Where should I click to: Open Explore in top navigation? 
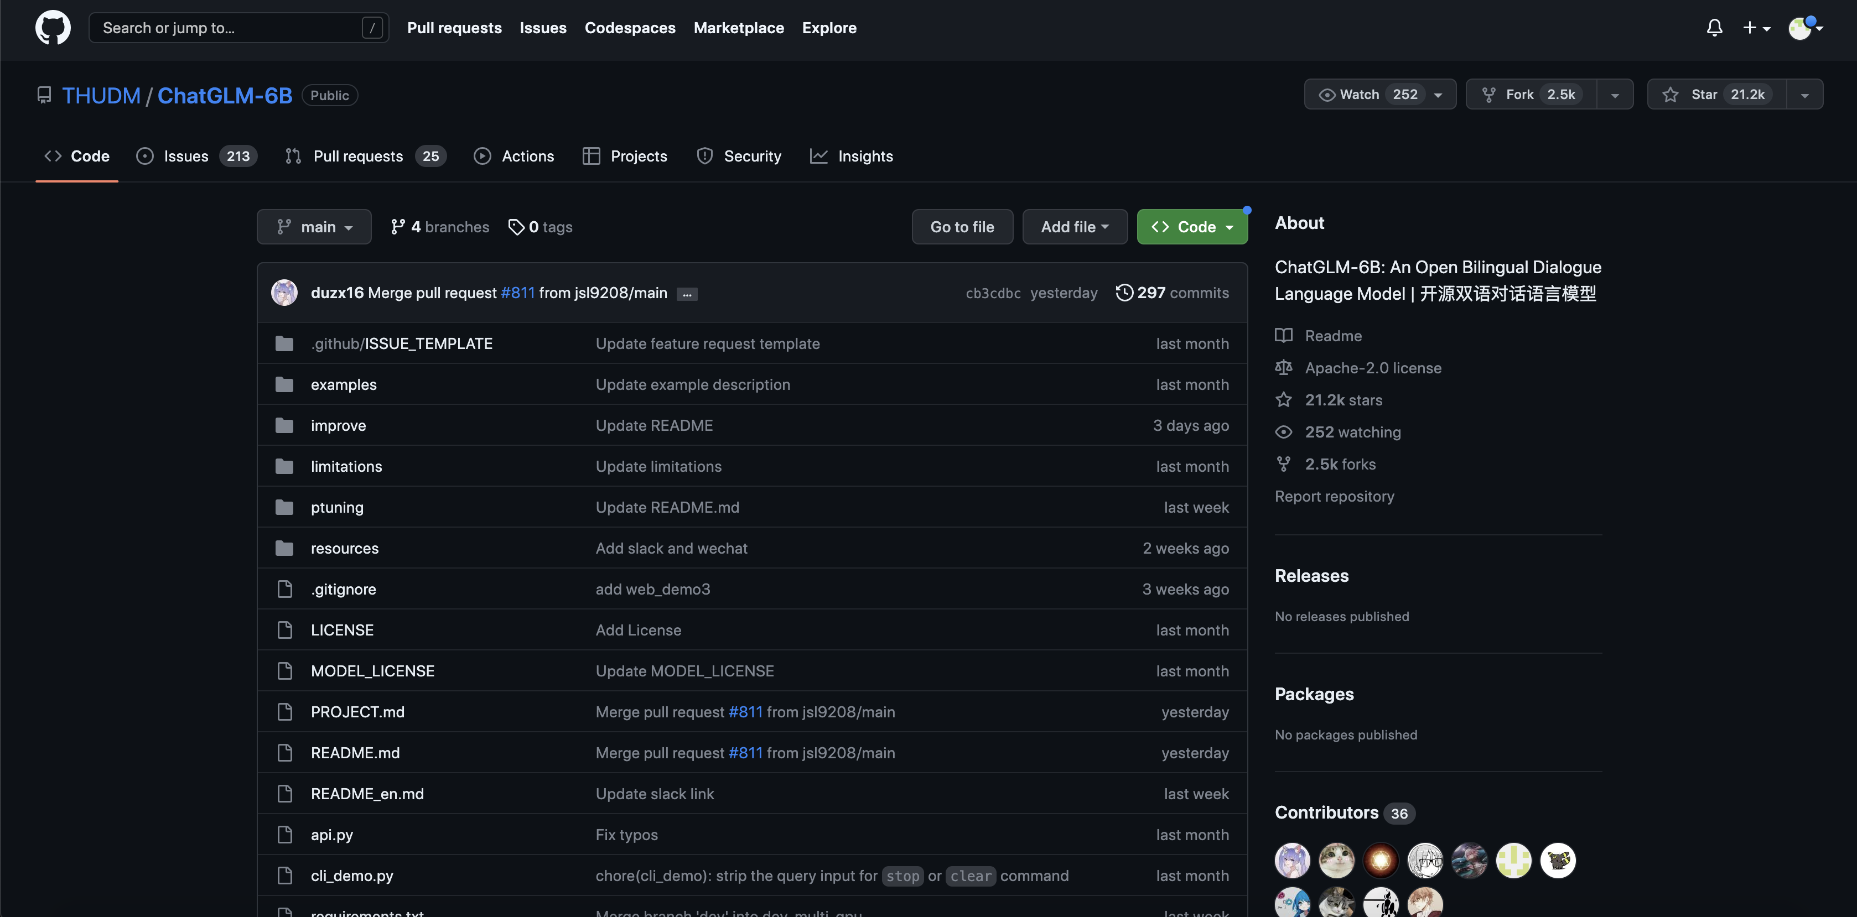pos(829,27)
